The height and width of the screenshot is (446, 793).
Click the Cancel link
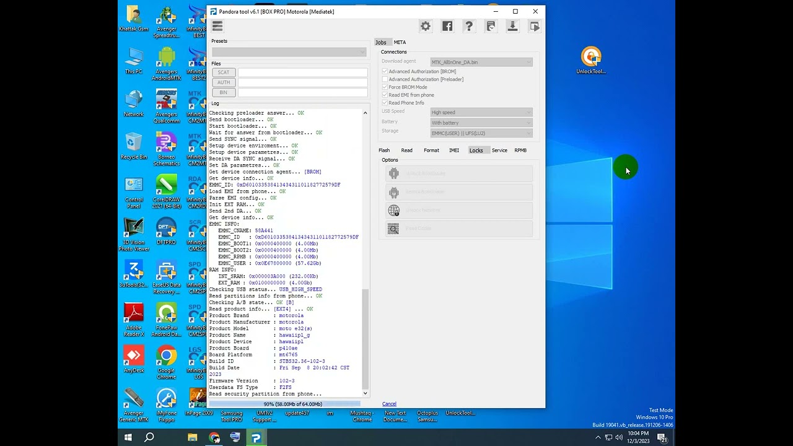click(389, 404)
